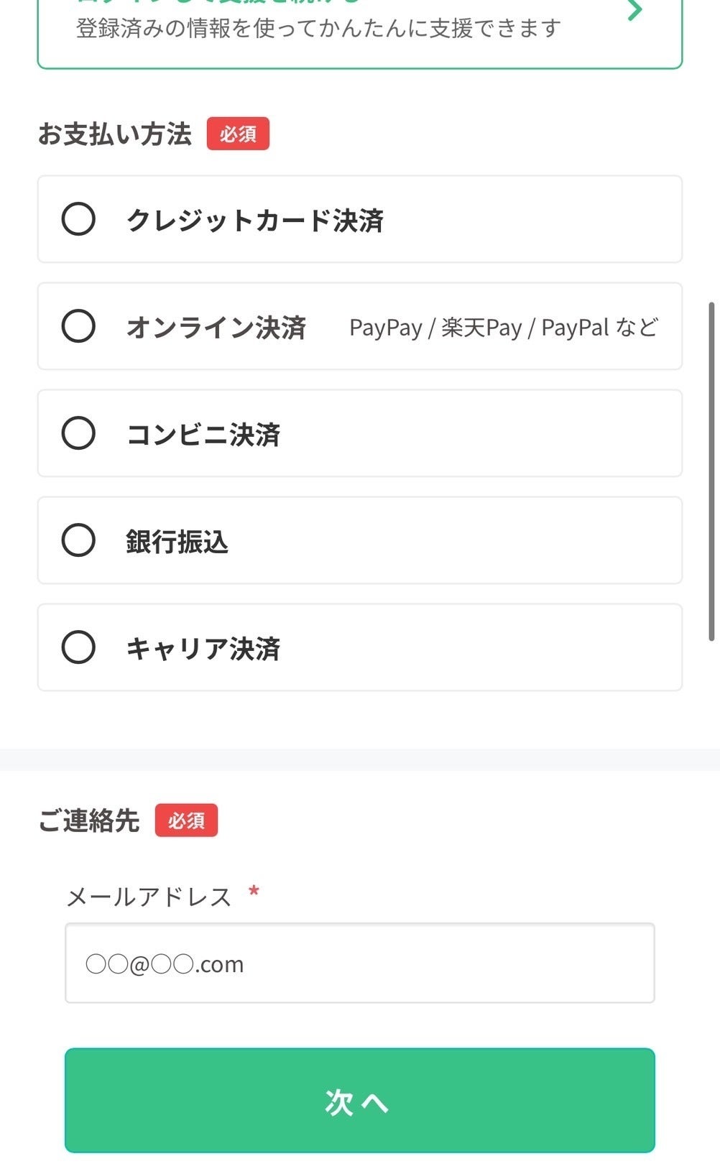This screenshot has height=1174, width=720.
Task: Open the registered info login banner text
Action: pos(318,29)
